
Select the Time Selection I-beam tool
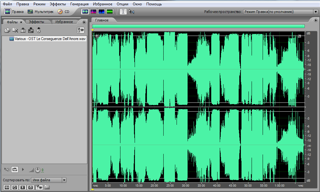coord(123,12)
